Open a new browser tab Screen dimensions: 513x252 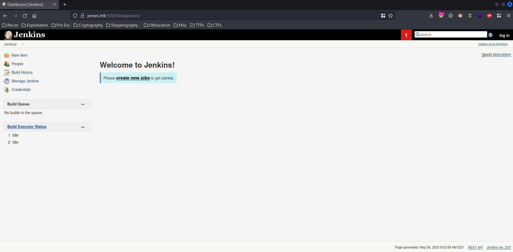tap(65, 5)
